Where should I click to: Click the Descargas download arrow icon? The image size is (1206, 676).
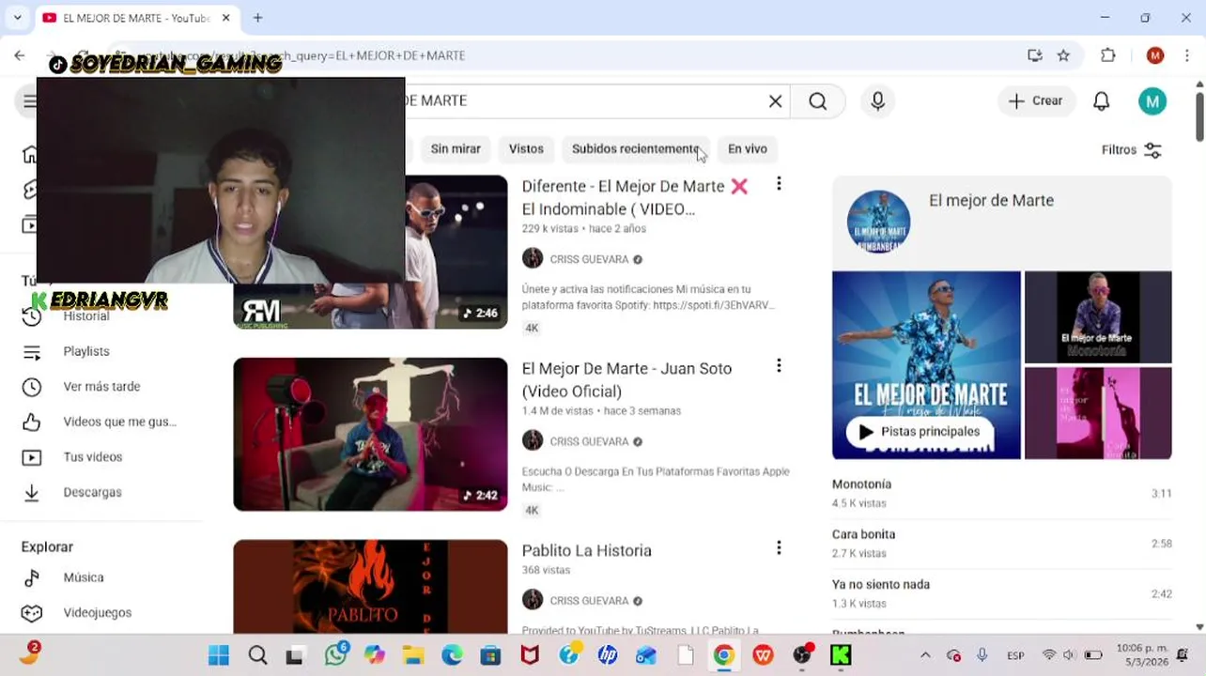[x=32, y=493]
